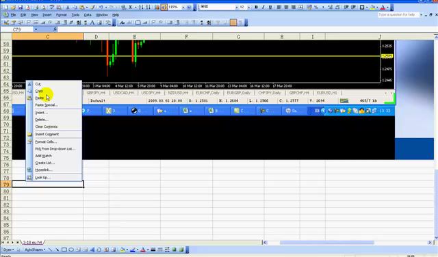Open the font size dropdown
Image resolution: width=438 pixels, height=257 pixels.
[248, 8]
